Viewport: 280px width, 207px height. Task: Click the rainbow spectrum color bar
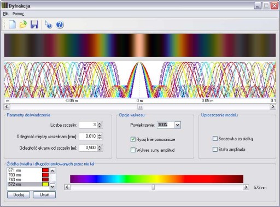156,179
